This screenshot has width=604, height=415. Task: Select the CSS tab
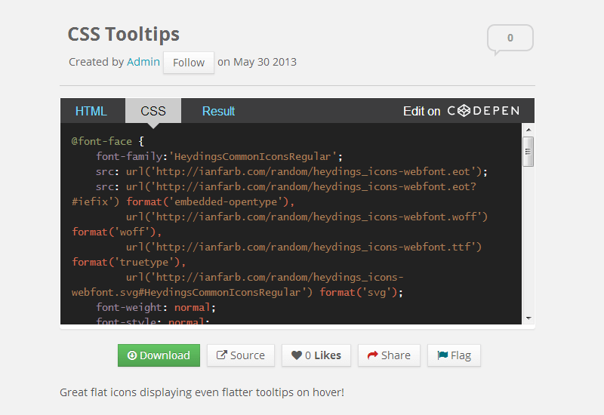tap(153, 111)
